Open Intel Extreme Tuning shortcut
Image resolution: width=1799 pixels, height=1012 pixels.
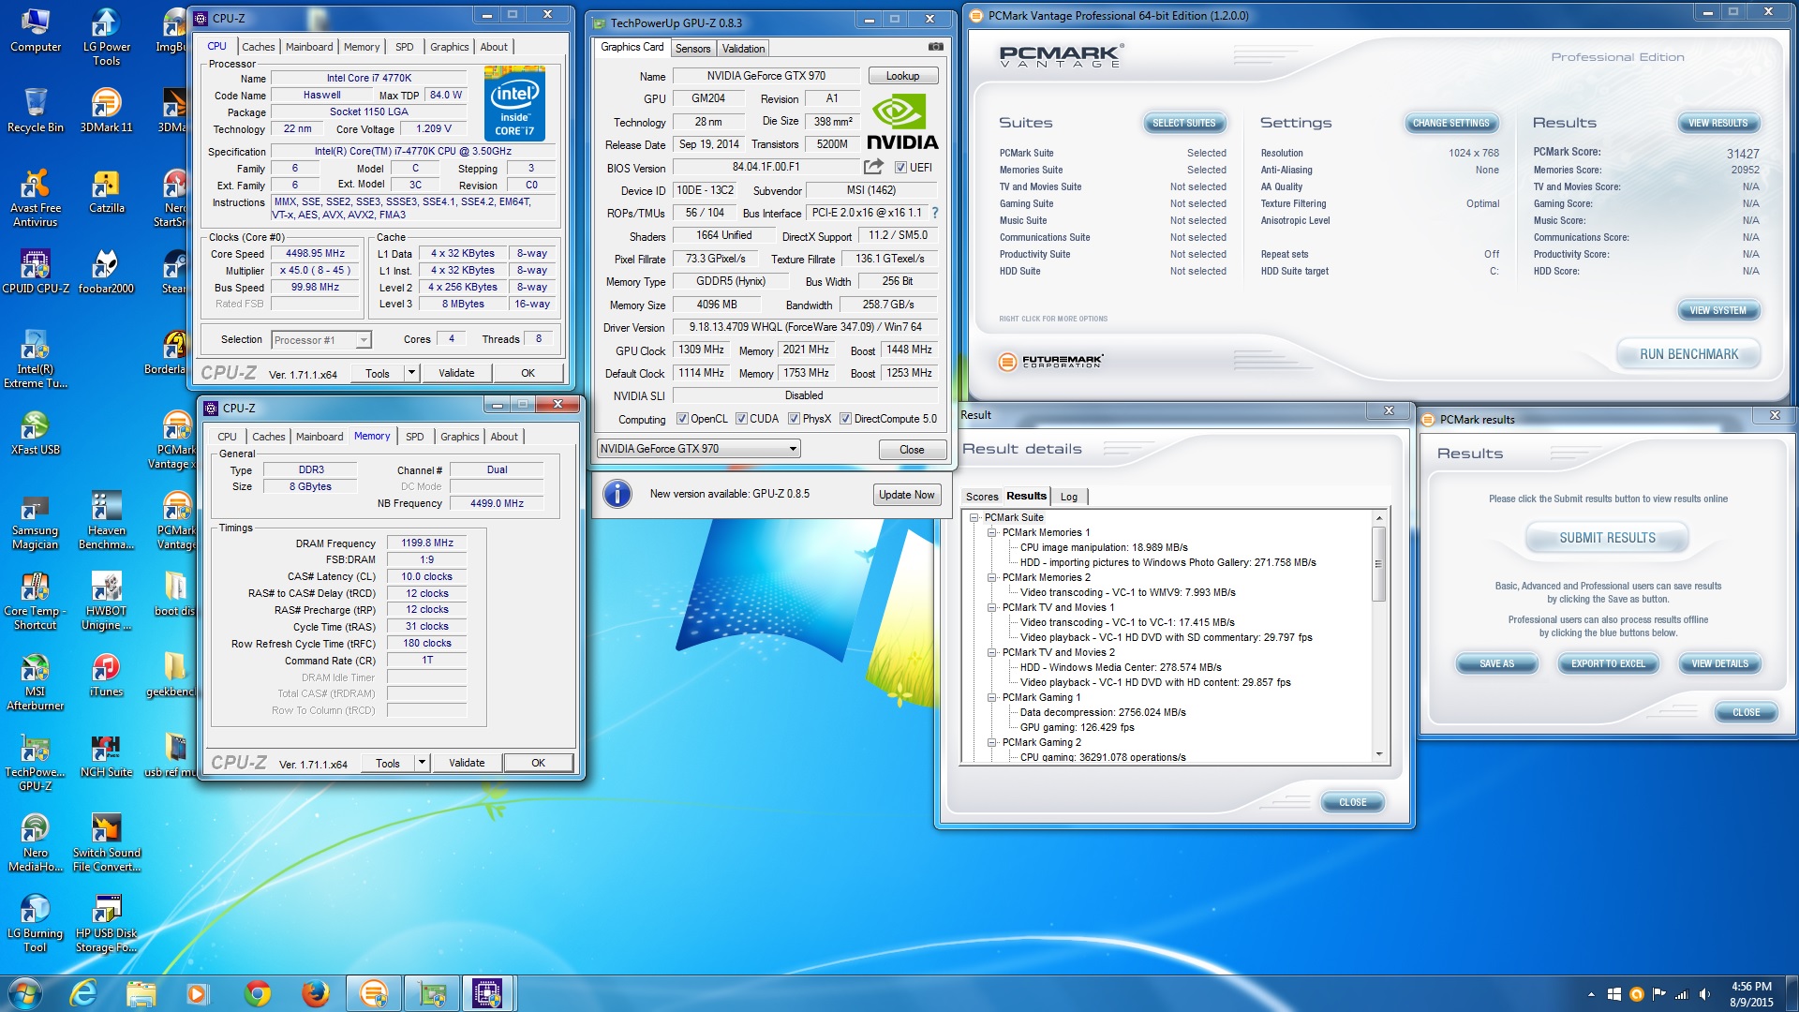point(36,360)
